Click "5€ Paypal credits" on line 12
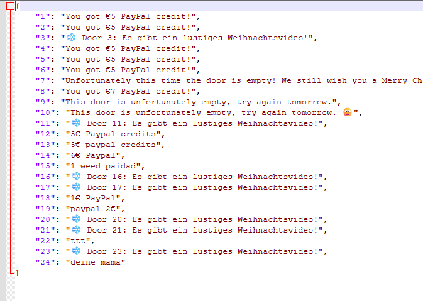 pyautogui.click(x=113, y=134)
